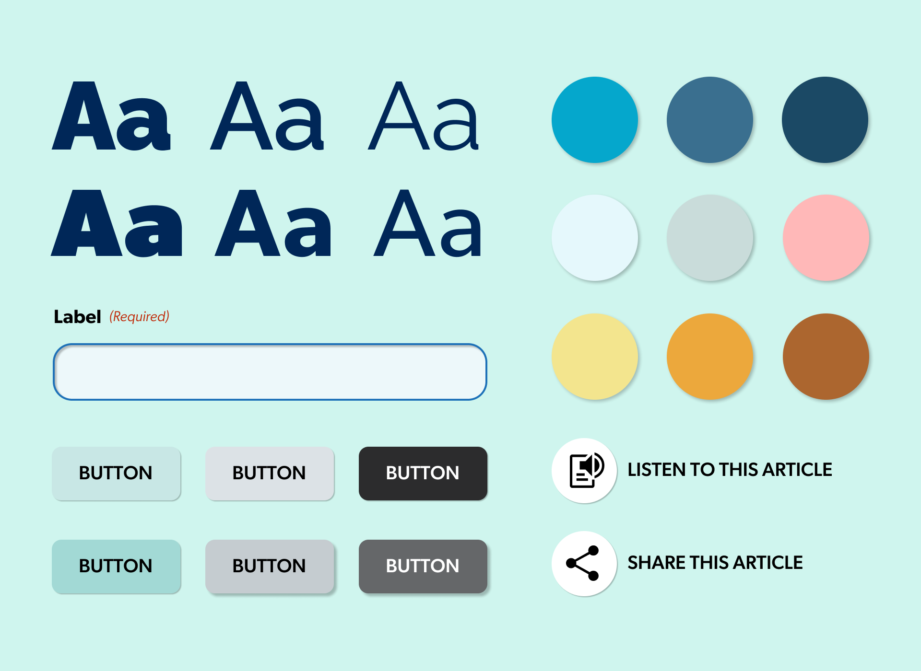This screenshot has height=671, width=921.
Task: Click the LISTEN TO THIS ARTICLE text
Action: 730,470
